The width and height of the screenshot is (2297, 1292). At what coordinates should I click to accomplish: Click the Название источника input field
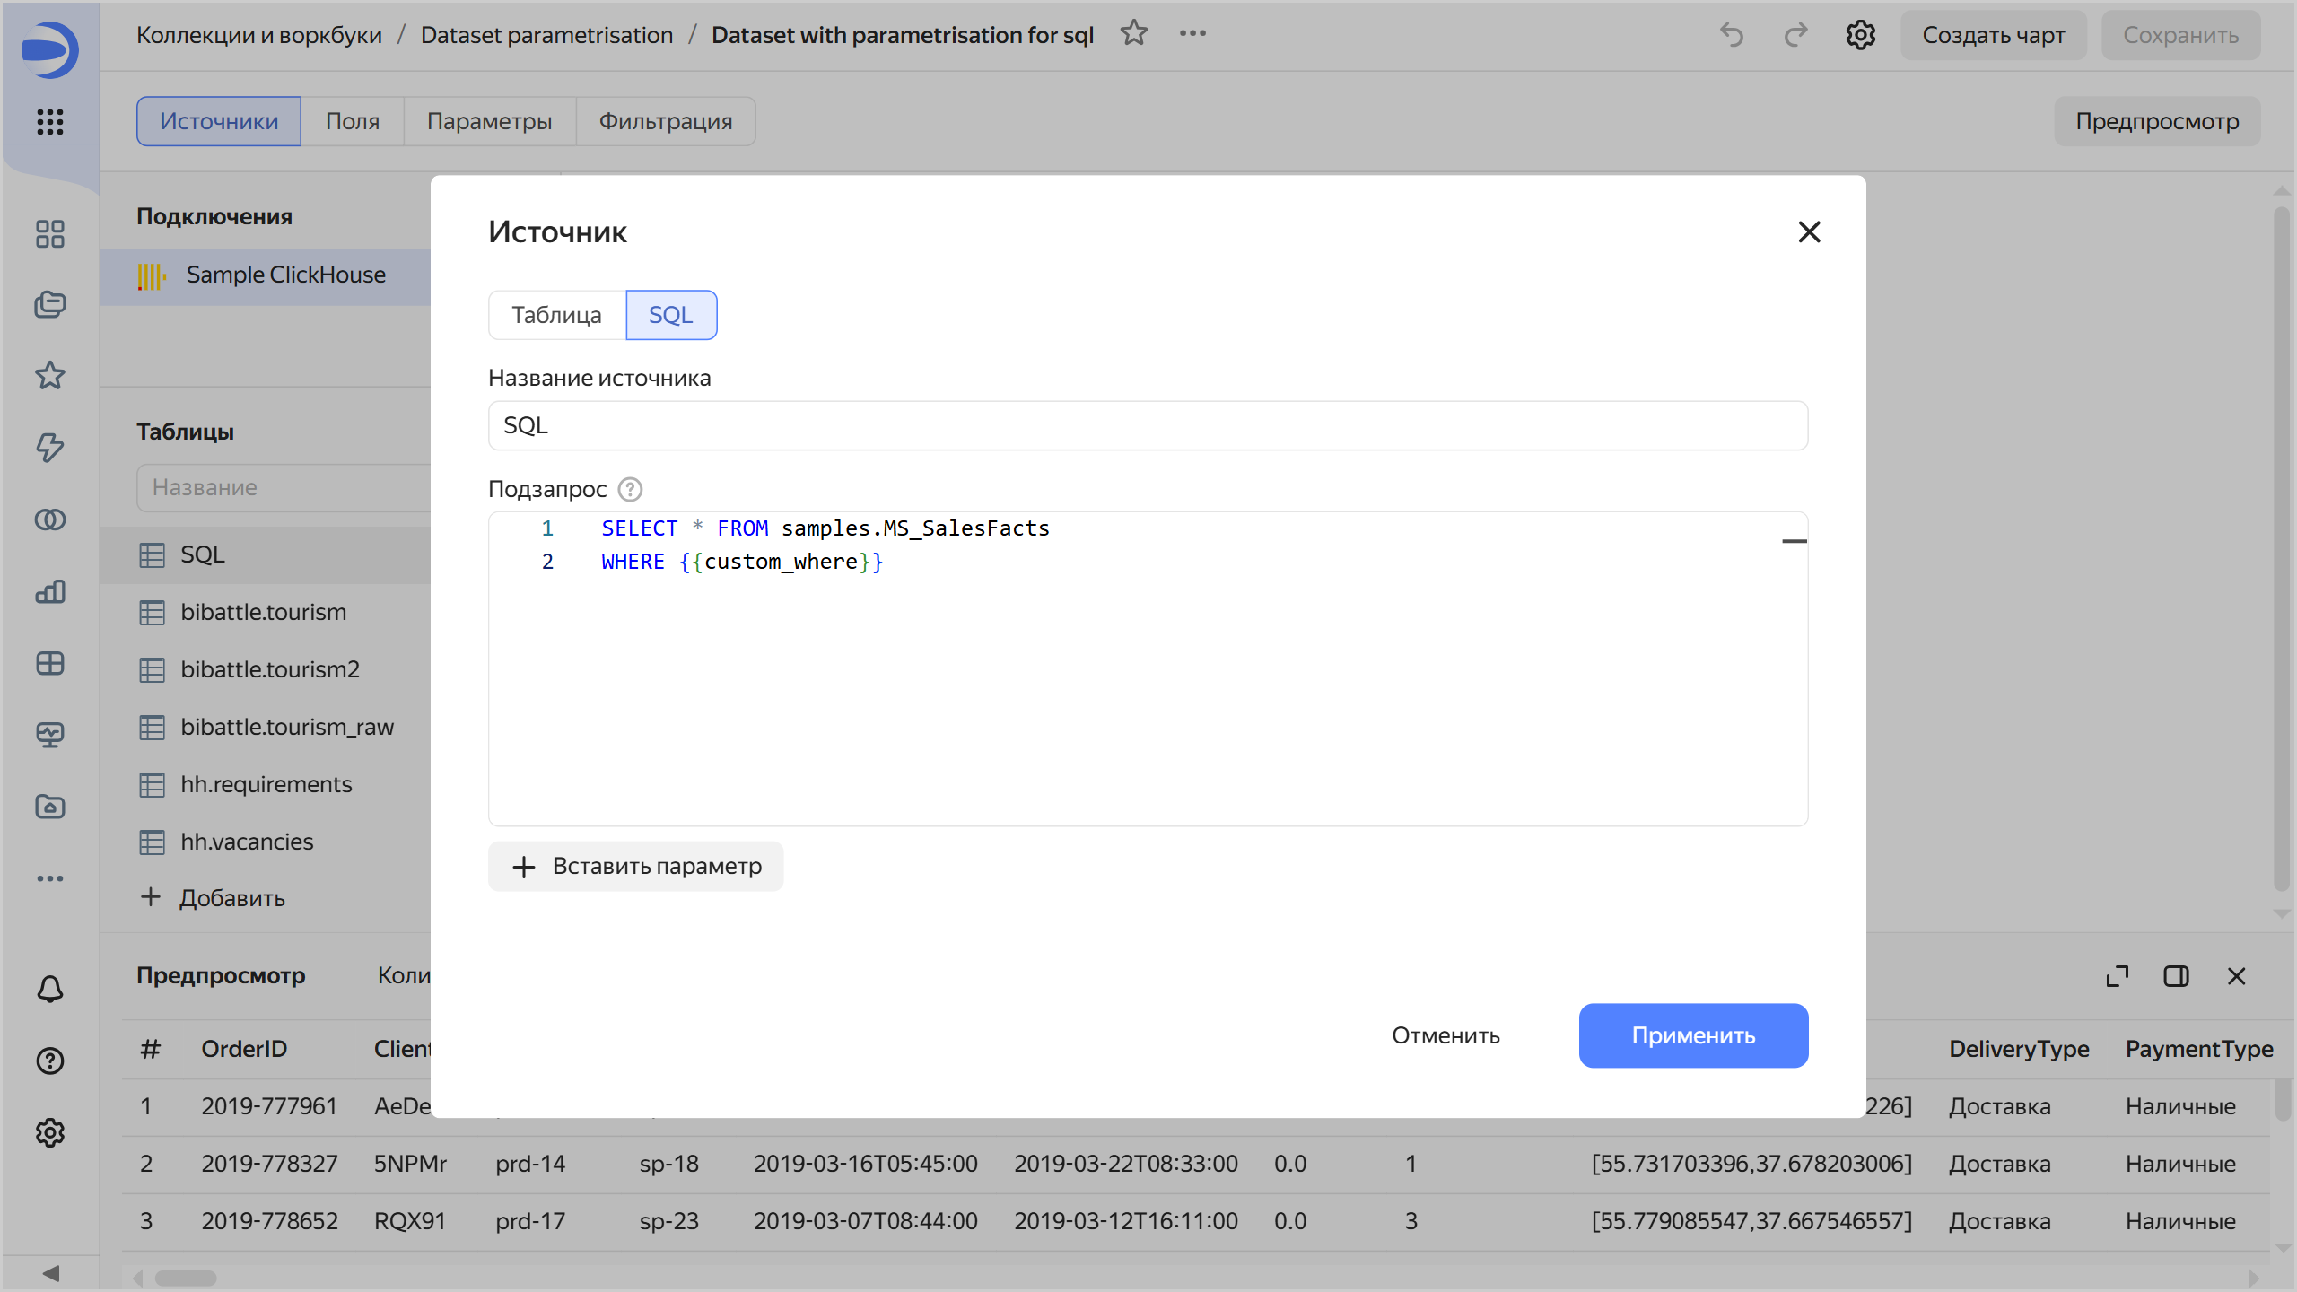1147,425
